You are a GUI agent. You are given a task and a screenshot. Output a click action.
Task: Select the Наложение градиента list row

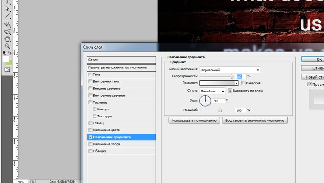point(121,137)
